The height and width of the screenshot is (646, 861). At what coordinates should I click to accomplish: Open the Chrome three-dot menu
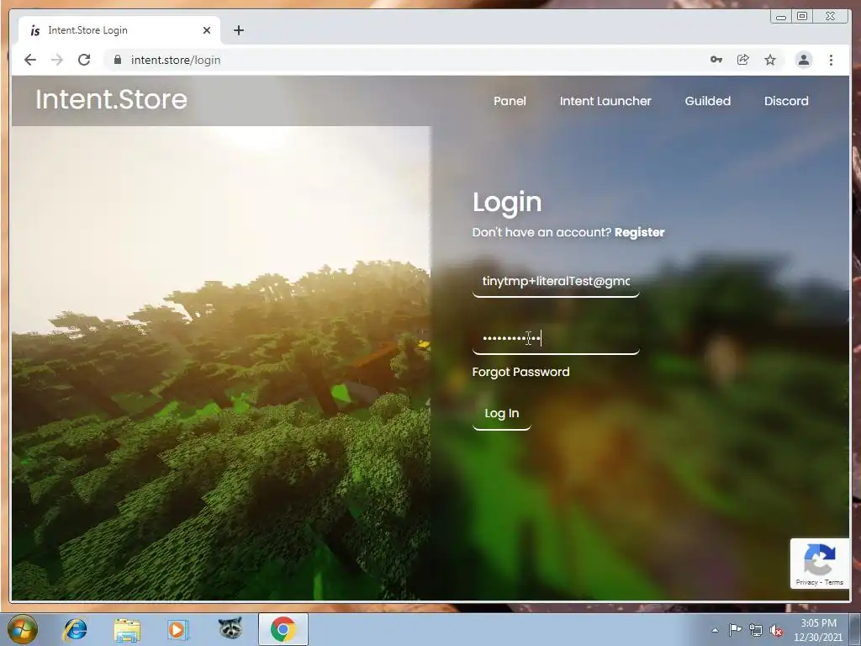click(831, 60)
